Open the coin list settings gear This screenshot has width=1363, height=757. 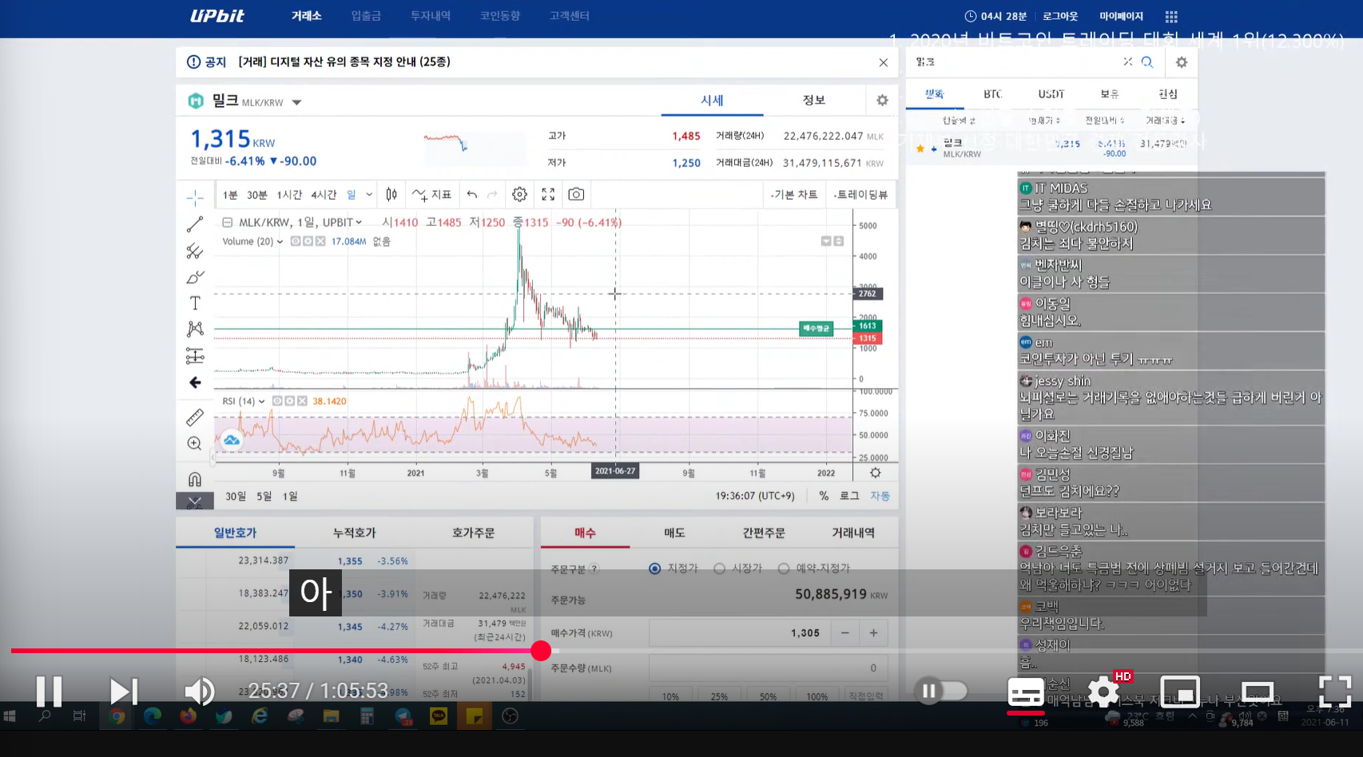tap(1182, 62)
